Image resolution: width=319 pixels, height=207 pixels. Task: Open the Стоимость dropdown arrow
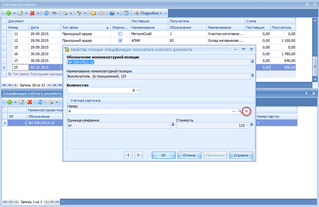click(x=247, y=126)
